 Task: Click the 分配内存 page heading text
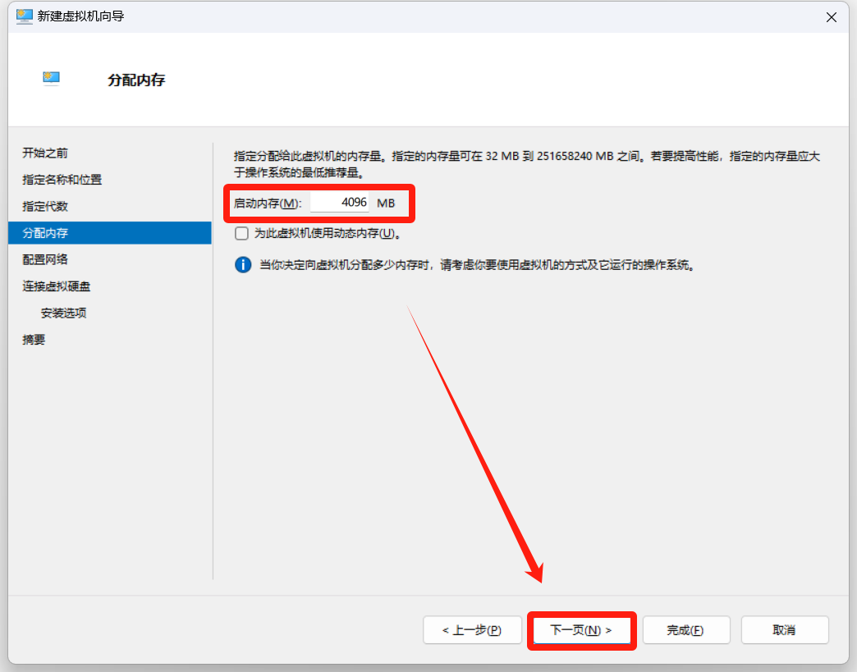pyautogui.click(x=136, y=80)
